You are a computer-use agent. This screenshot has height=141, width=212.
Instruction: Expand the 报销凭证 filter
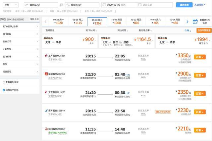click(20, 72)
